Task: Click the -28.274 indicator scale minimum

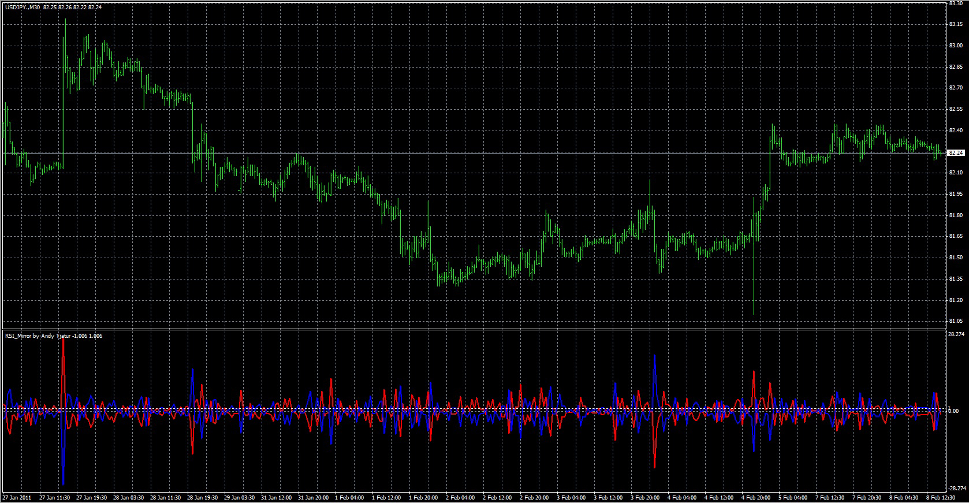Action: coord(956,488)
